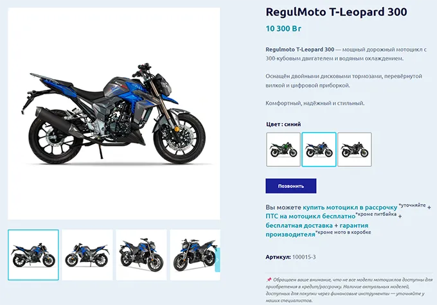Open the fourth front-angle thumbnail

(x=195, y=255)
